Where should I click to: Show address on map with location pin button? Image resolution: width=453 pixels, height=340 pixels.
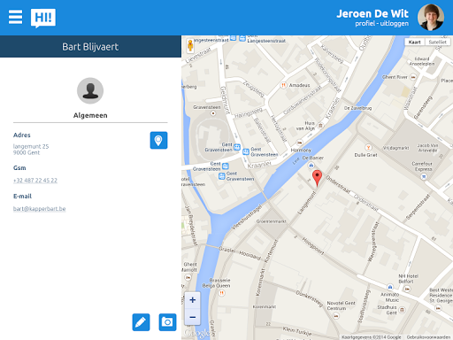[158, 140]
